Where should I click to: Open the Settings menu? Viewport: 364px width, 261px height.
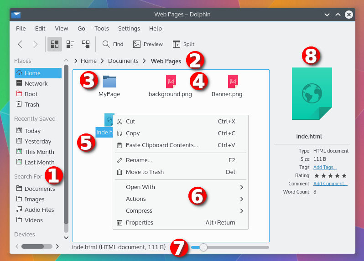pos(129,28)
